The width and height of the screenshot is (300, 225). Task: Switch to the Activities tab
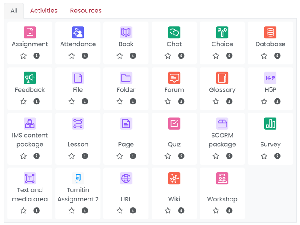(x=44, y=10)
